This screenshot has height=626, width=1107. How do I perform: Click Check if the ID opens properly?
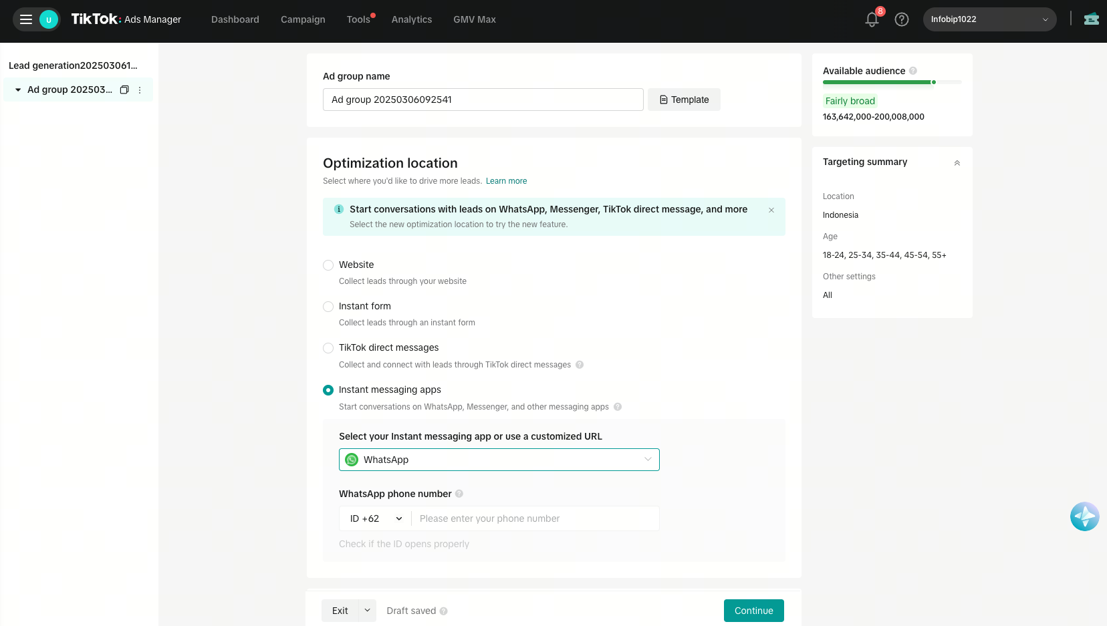click(404, 544)
